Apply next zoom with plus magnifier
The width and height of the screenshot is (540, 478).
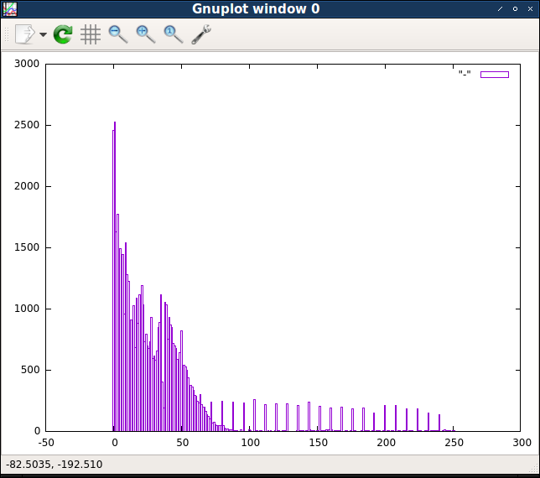[x=146, y=34]
